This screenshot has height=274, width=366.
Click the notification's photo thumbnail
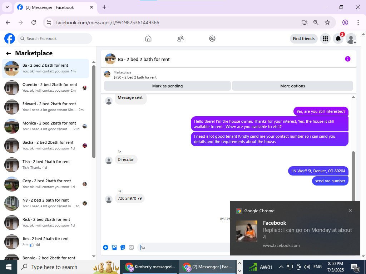pyautogui.click(x=247, y=231)
